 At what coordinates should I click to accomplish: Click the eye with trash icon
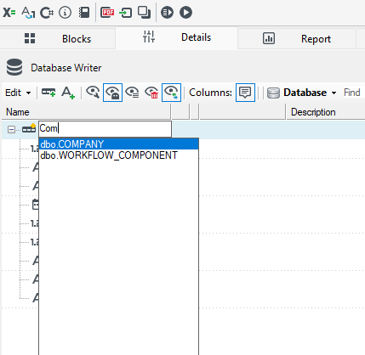click(x=151, y=93)
